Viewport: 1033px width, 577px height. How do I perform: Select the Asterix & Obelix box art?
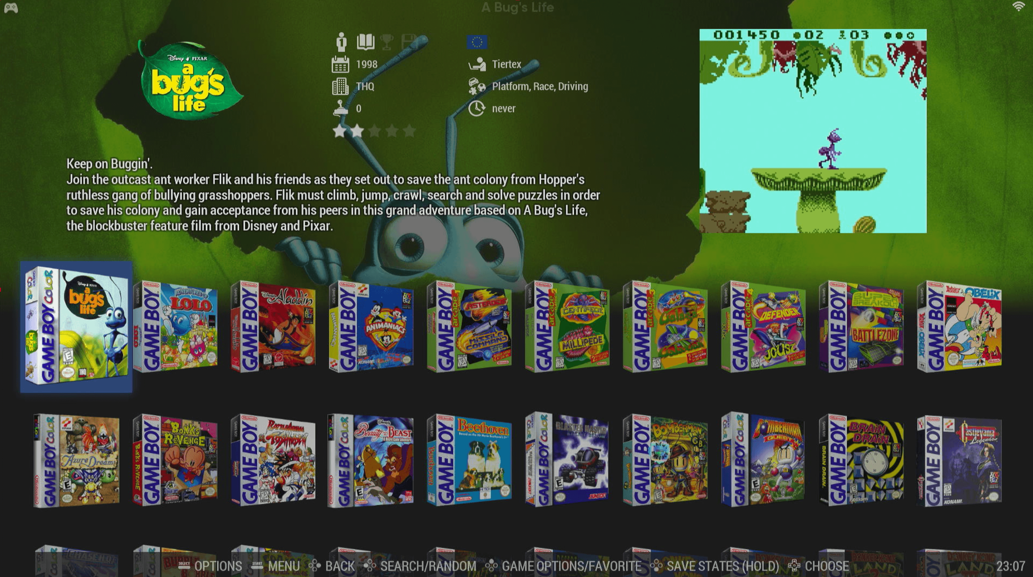[959, 327]
